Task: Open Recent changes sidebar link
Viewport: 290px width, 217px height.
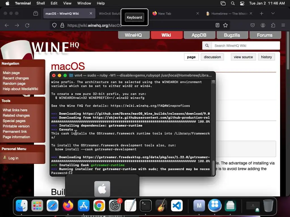Action: tap(16, 78)
